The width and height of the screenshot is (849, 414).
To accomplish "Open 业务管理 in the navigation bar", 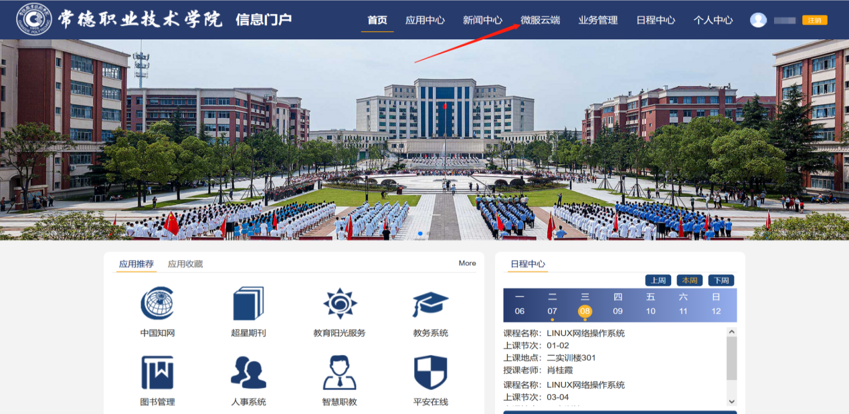I will (x=598, y=20).
